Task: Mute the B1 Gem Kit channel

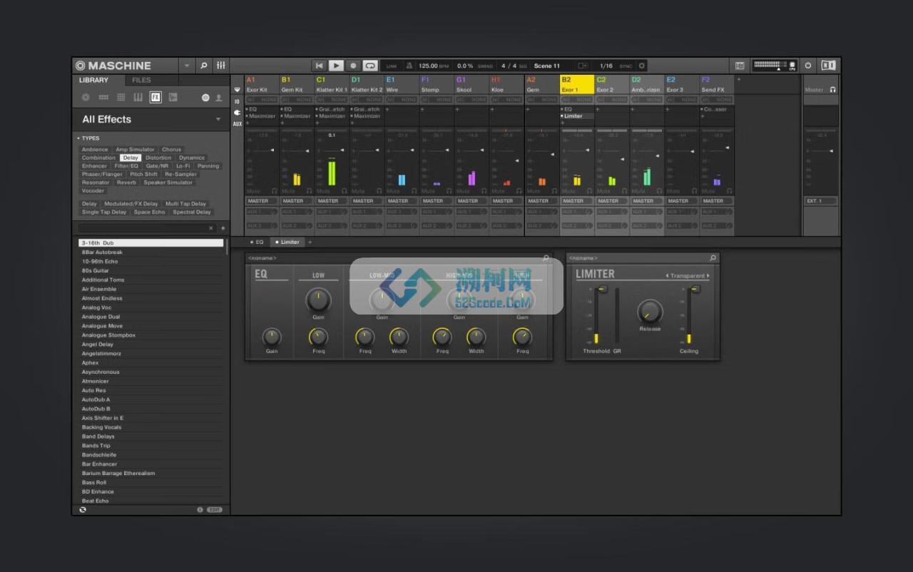Action: 288,191
